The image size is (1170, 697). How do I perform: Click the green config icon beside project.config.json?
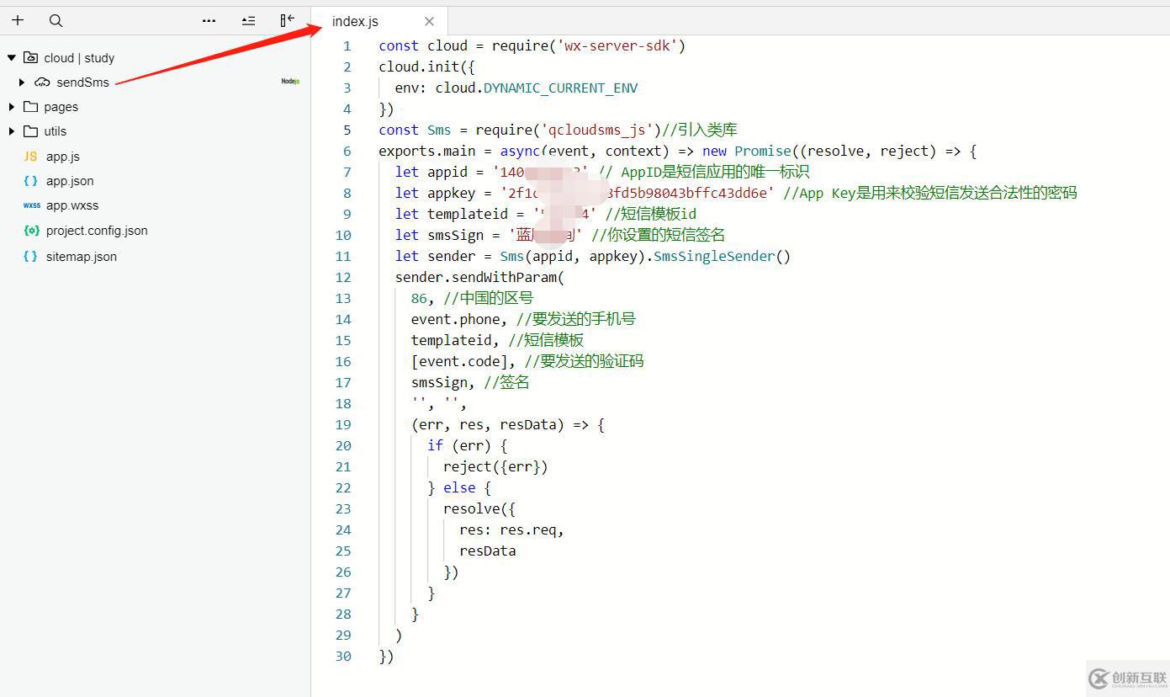tap(31, 230)
